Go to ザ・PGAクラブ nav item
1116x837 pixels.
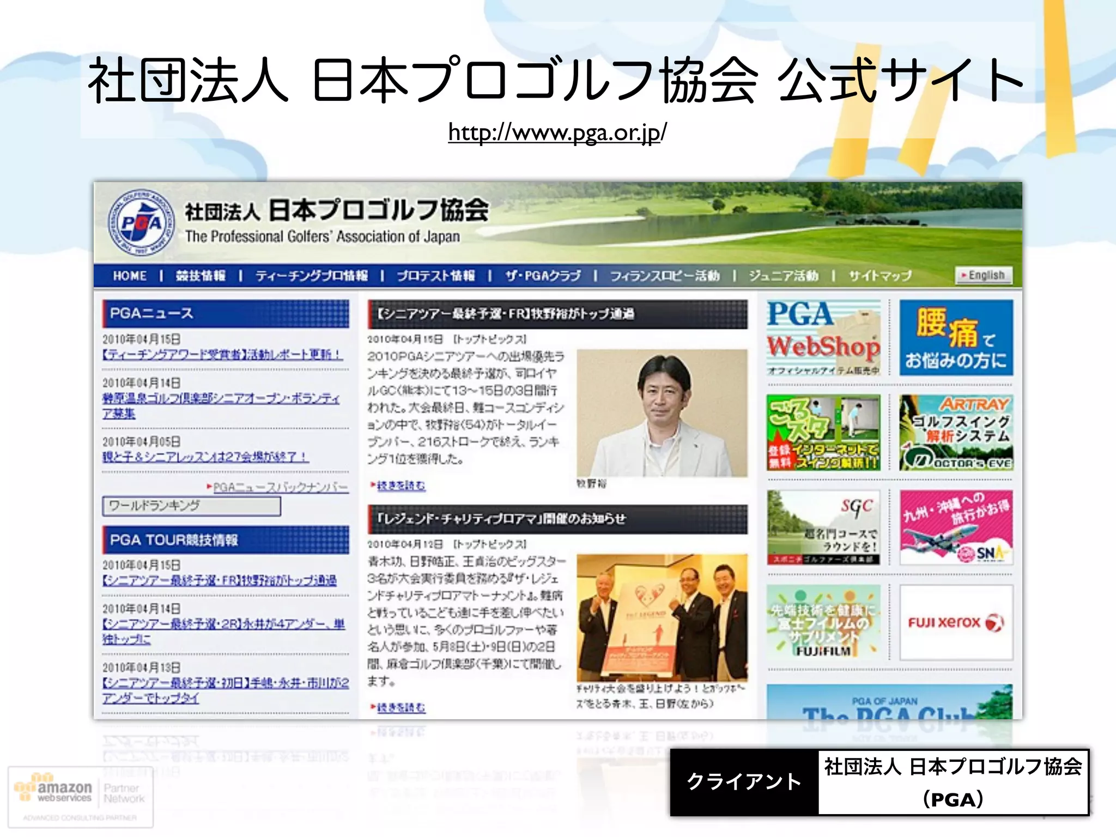(x=542, y=276)
